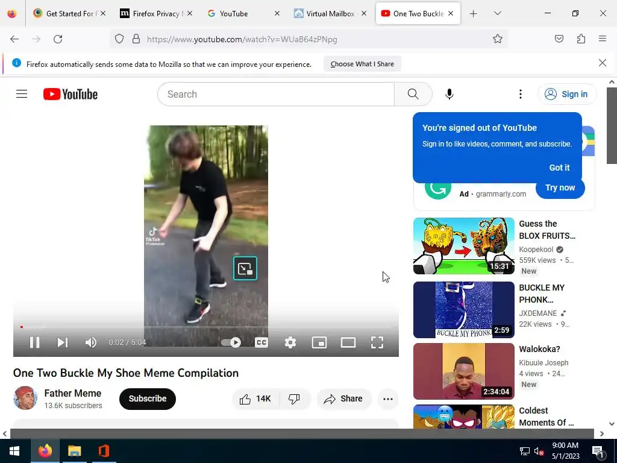Open BUCKLE MY PHONK video thumbnail
Viewport: 617px width, 463px height.
click(x=463, y=310)
